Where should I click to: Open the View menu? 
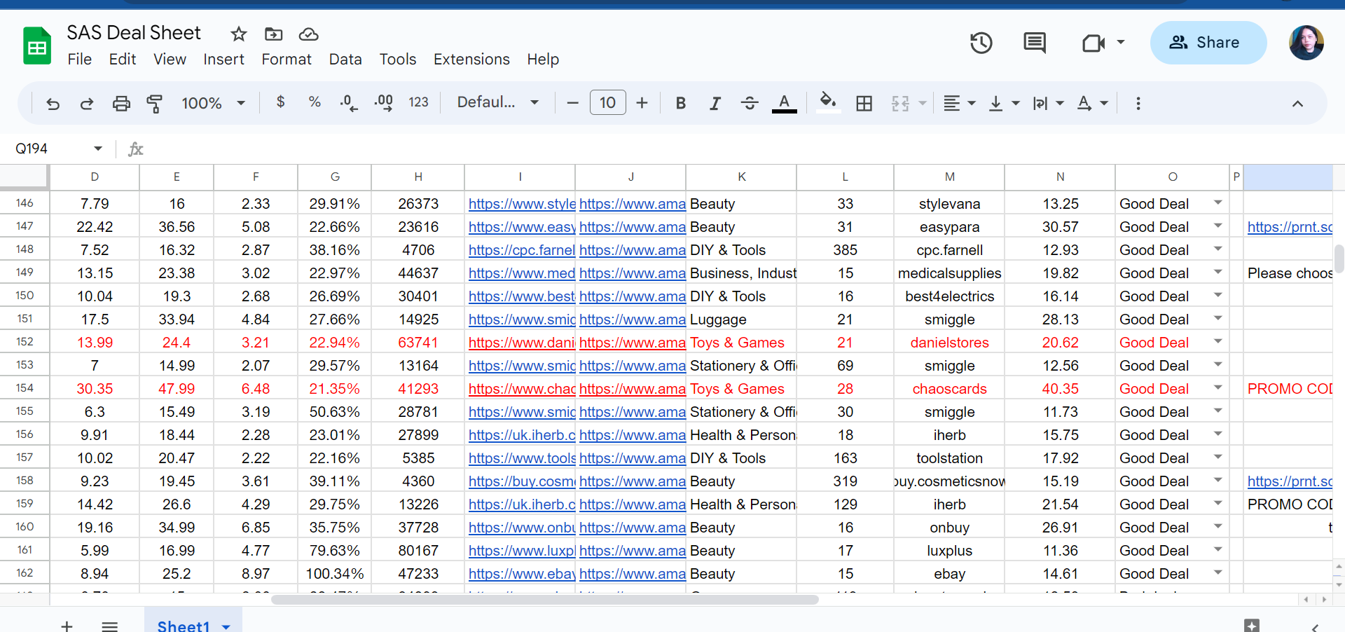170,60
